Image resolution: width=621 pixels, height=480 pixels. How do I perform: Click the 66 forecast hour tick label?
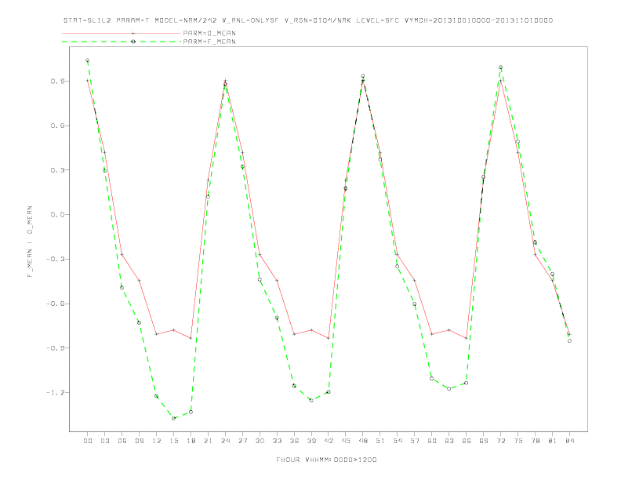[467, 441]
